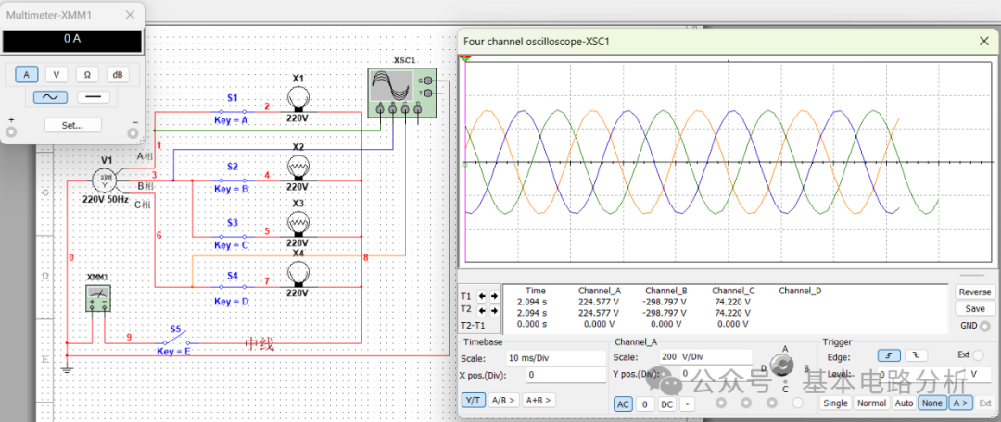The height and width of the screenshot is (422, 1001).
Task: Select Y/T display mode
Action: coord(473,401)
